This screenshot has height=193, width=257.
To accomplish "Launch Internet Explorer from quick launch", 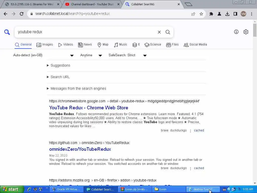I will [30, 189].
